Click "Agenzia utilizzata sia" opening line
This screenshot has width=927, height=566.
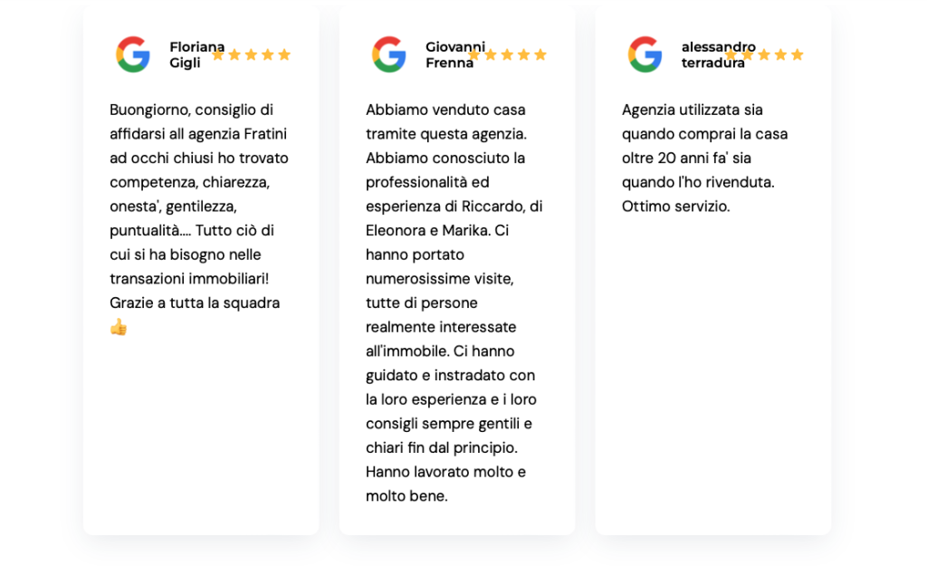[692, 110]
